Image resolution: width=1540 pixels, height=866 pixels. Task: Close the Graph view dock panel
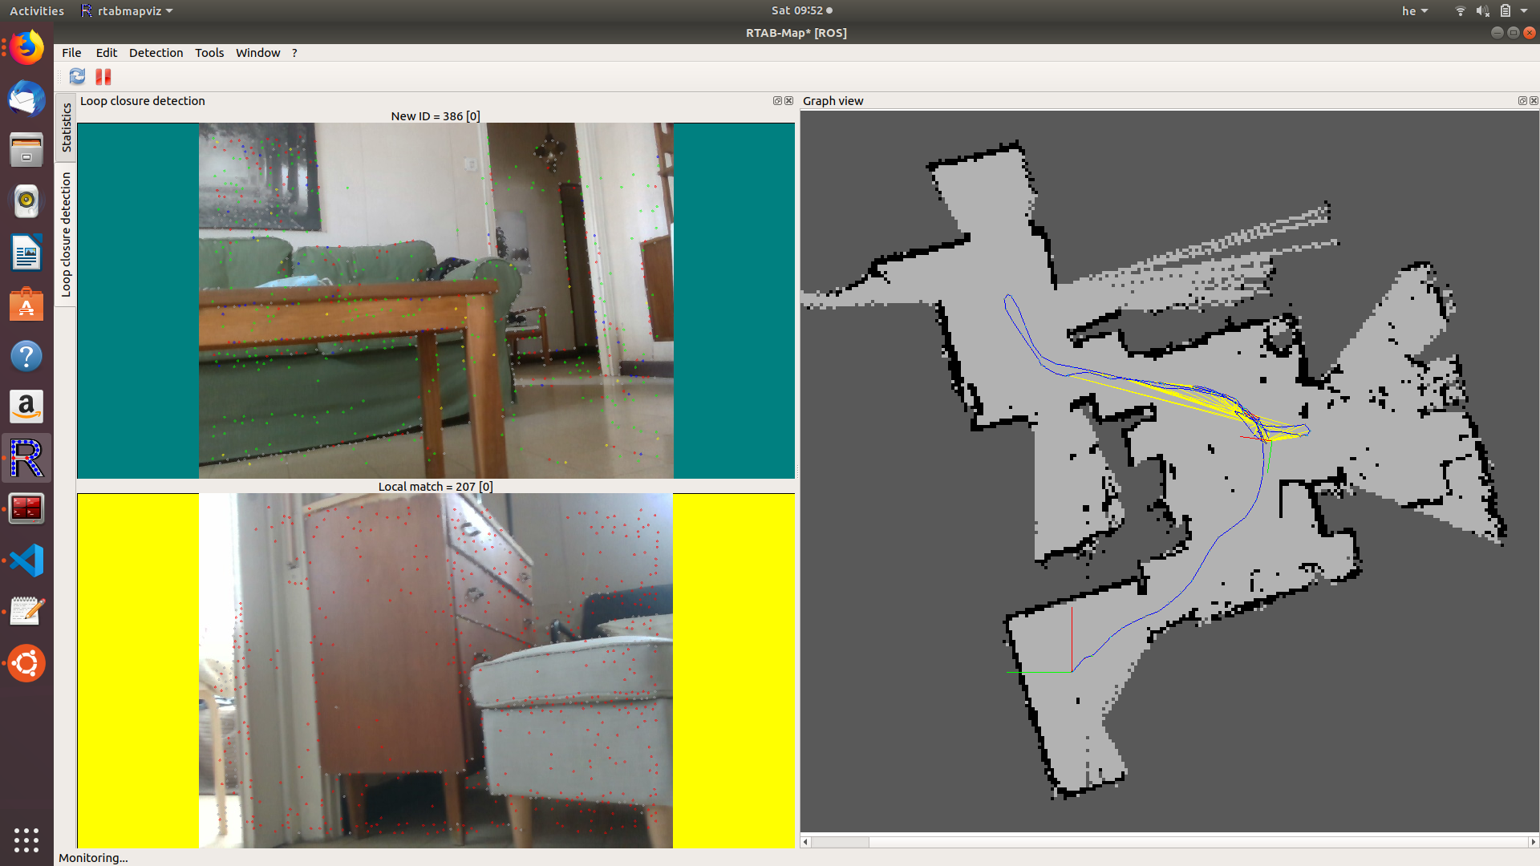coord(1534,101)
